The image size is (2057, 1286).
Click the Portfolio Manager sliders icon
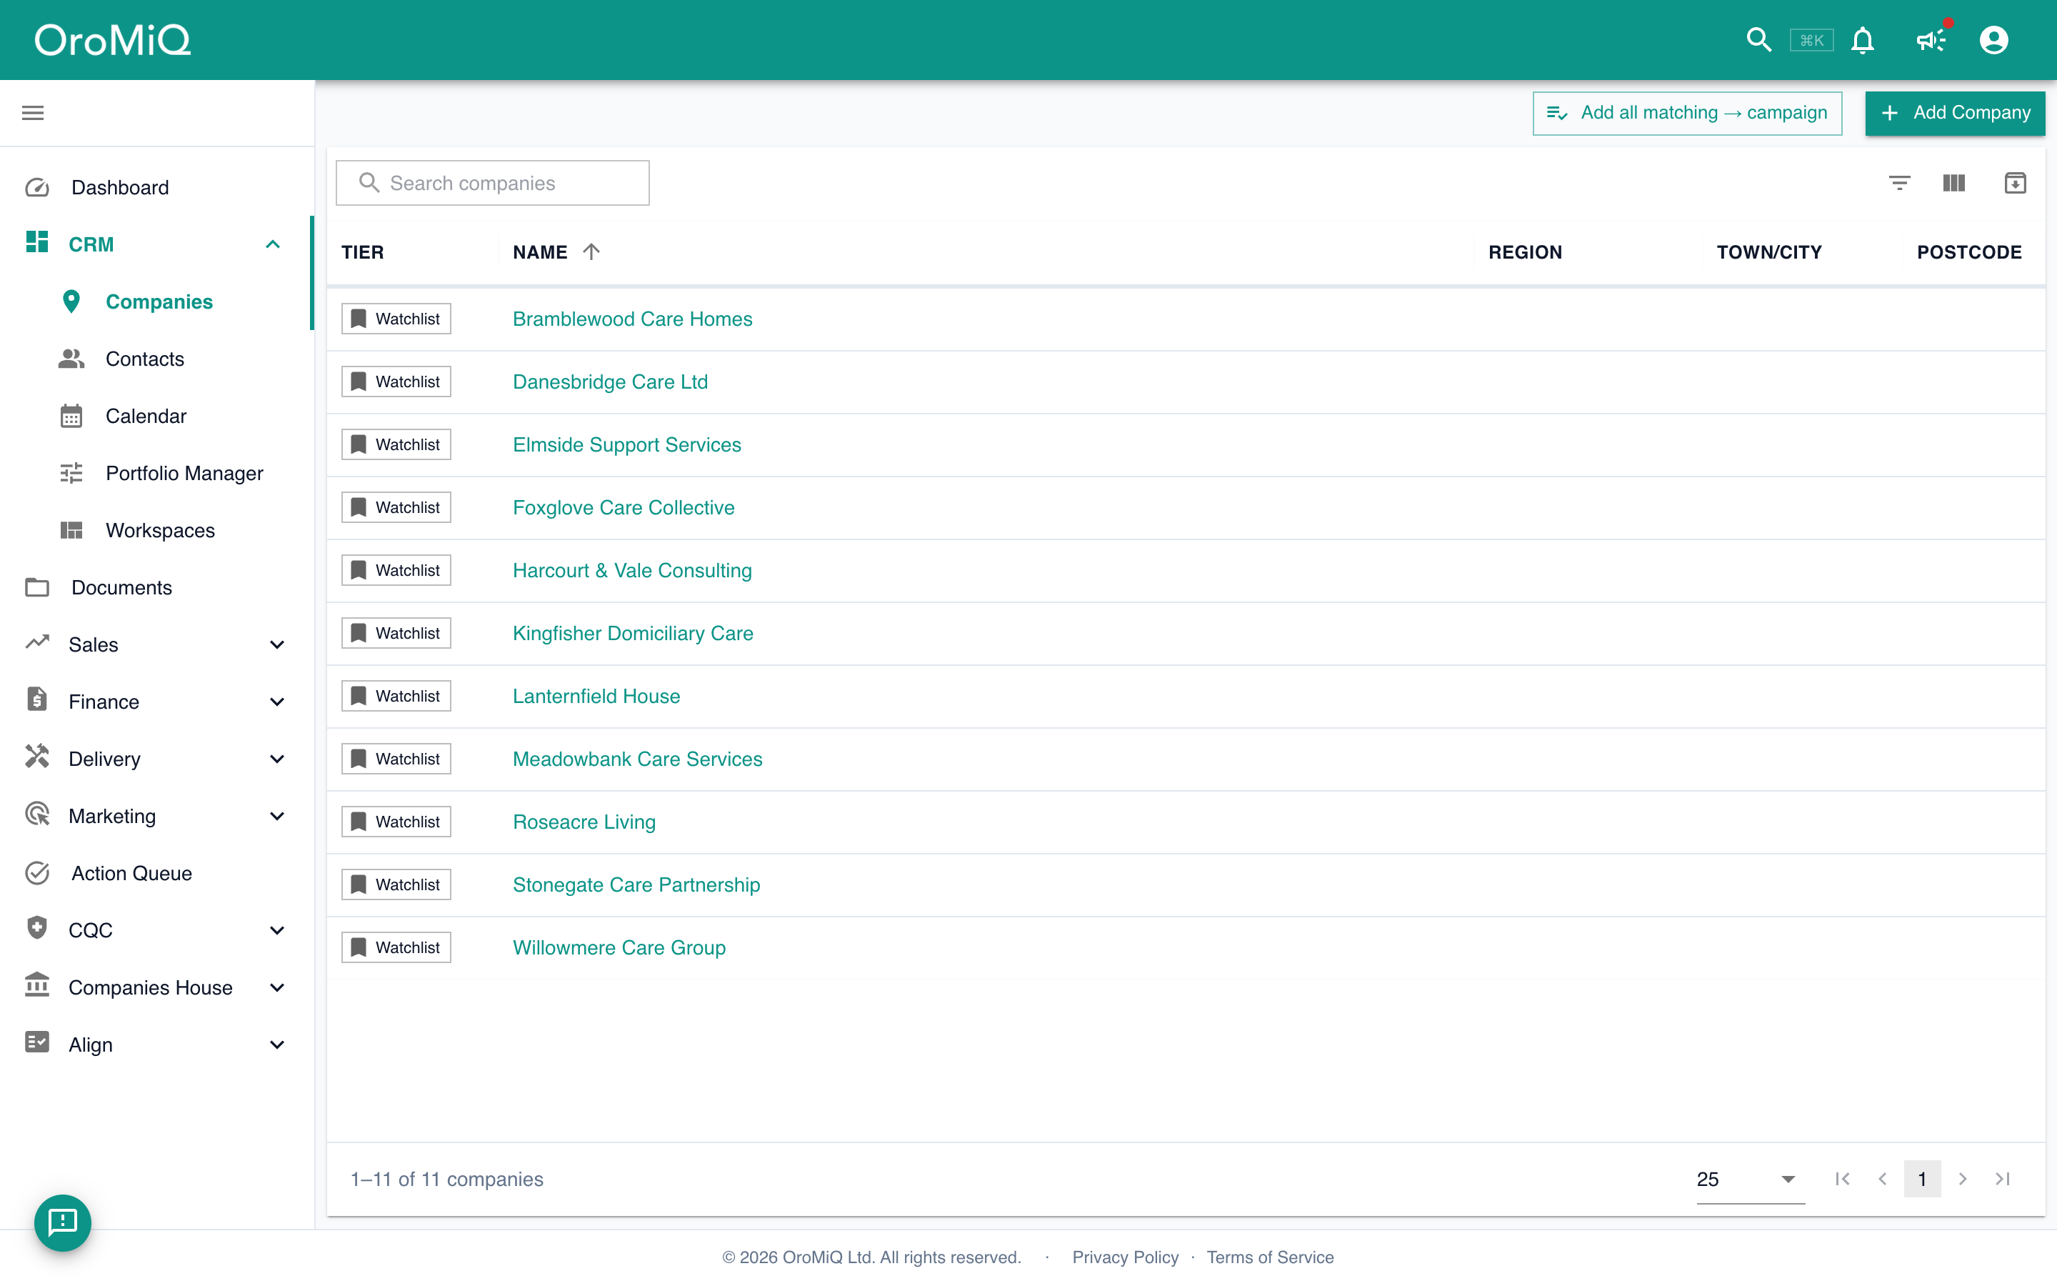pos(71,473)
